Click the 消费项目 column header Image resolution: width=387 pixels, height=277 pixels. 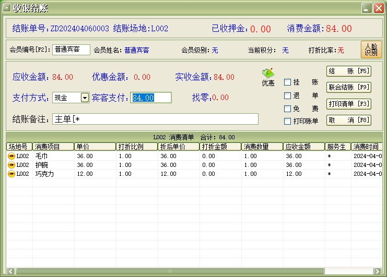tap(53, 147)
